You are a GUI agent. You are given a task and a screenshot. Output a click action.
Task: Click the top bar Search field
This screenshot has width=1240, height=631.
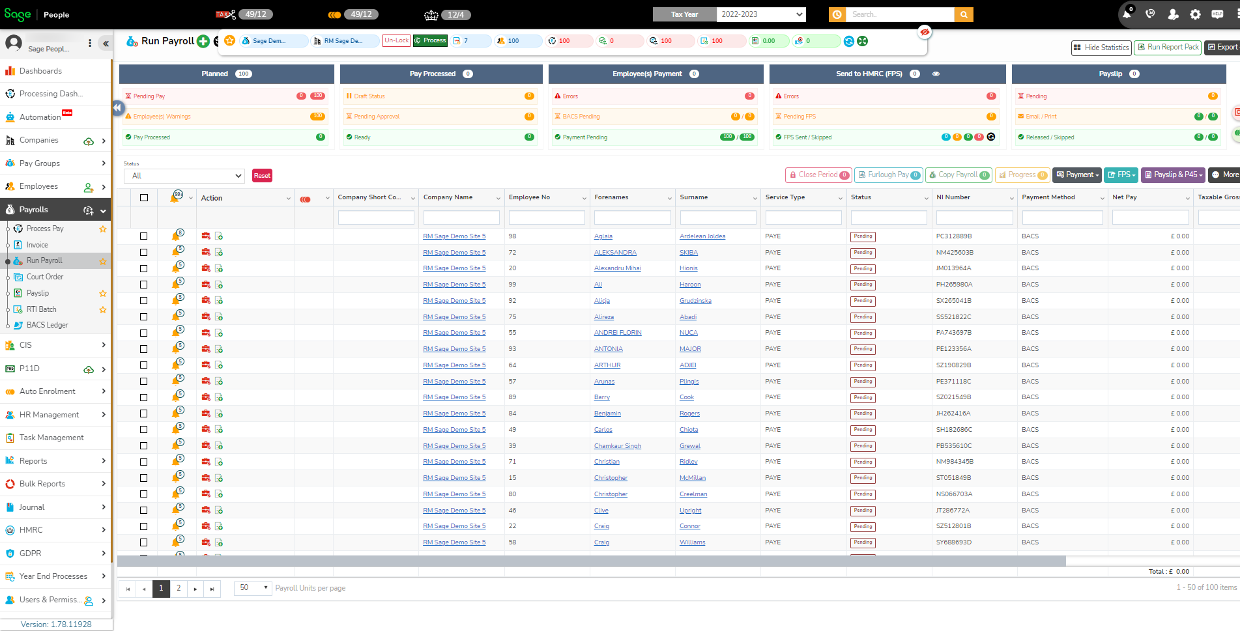[x=900, y=14]
